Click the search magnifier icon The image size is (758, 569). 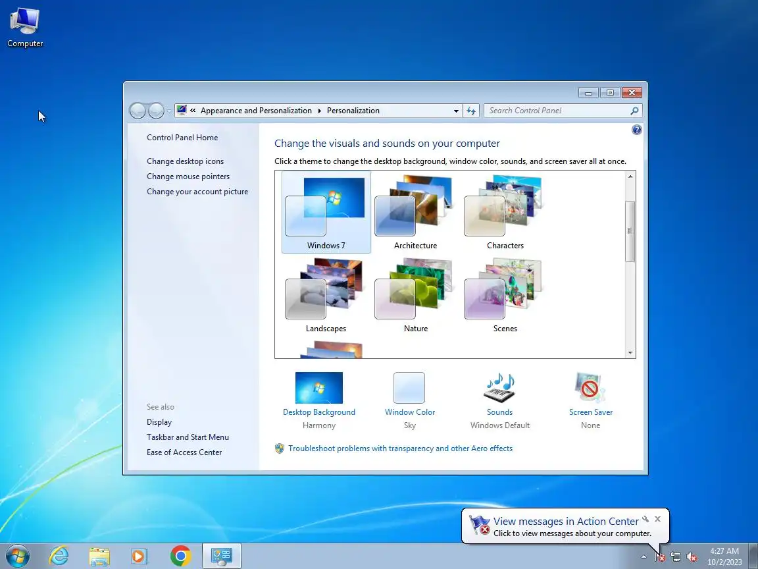[x=634, y=111]
